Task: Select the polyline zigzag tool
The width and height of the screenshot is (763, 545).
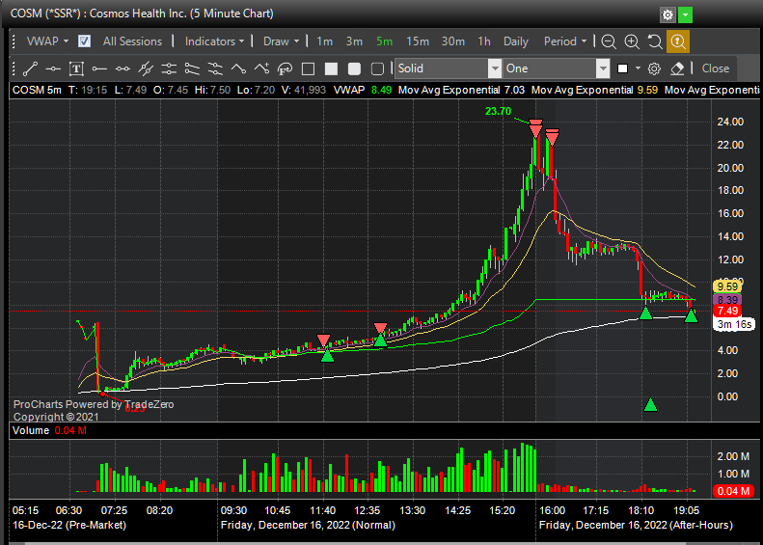Action: click(x=238, y=68)
